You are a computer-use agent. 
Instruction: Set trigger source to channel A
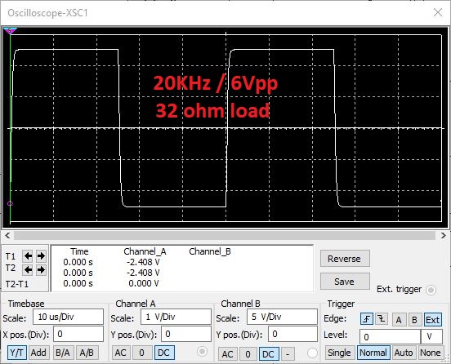coord(399,320)
